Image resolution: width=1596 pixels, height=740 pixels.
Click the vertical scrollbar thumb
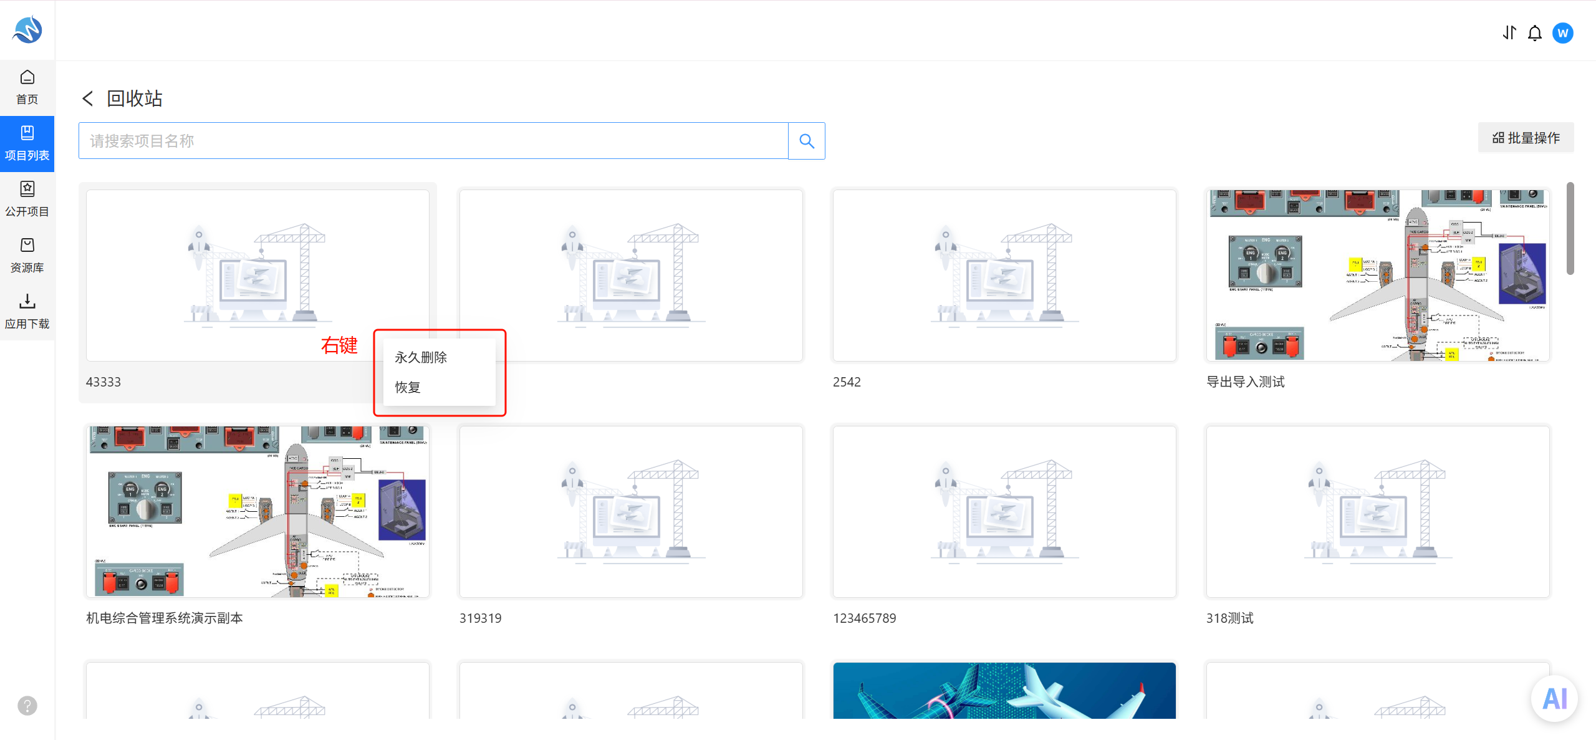point(1570,228)
